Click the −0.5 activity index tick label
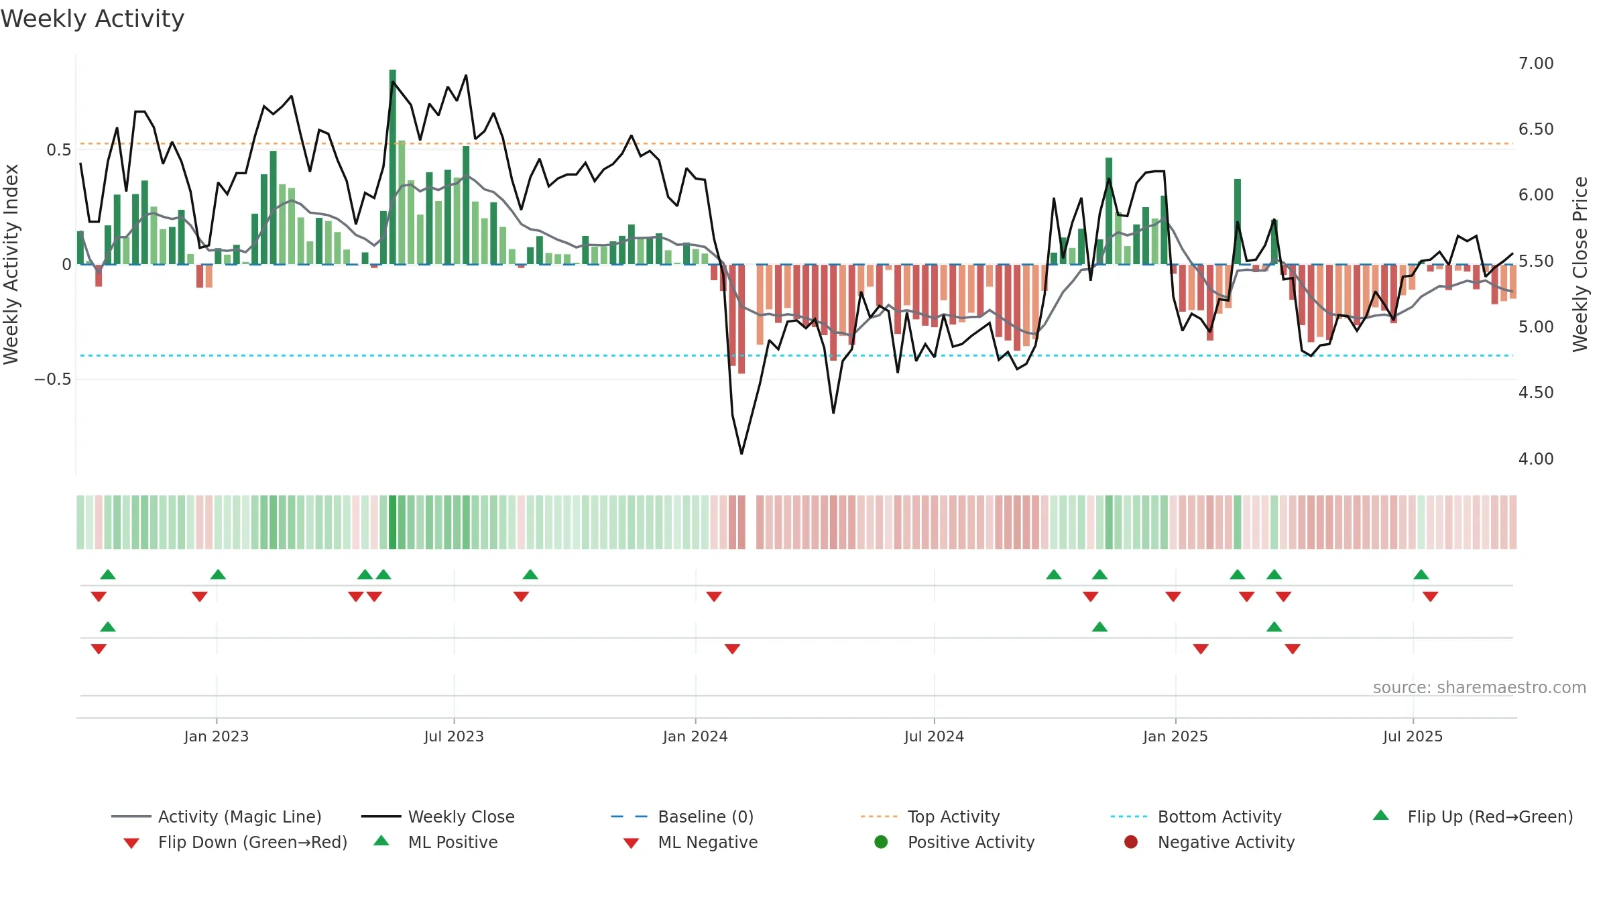 52,379
